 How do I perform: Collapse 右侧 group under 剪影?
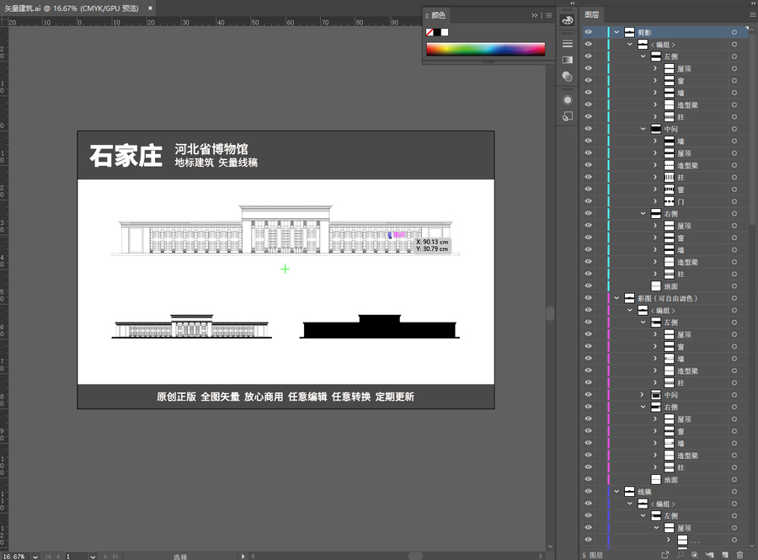643,214
